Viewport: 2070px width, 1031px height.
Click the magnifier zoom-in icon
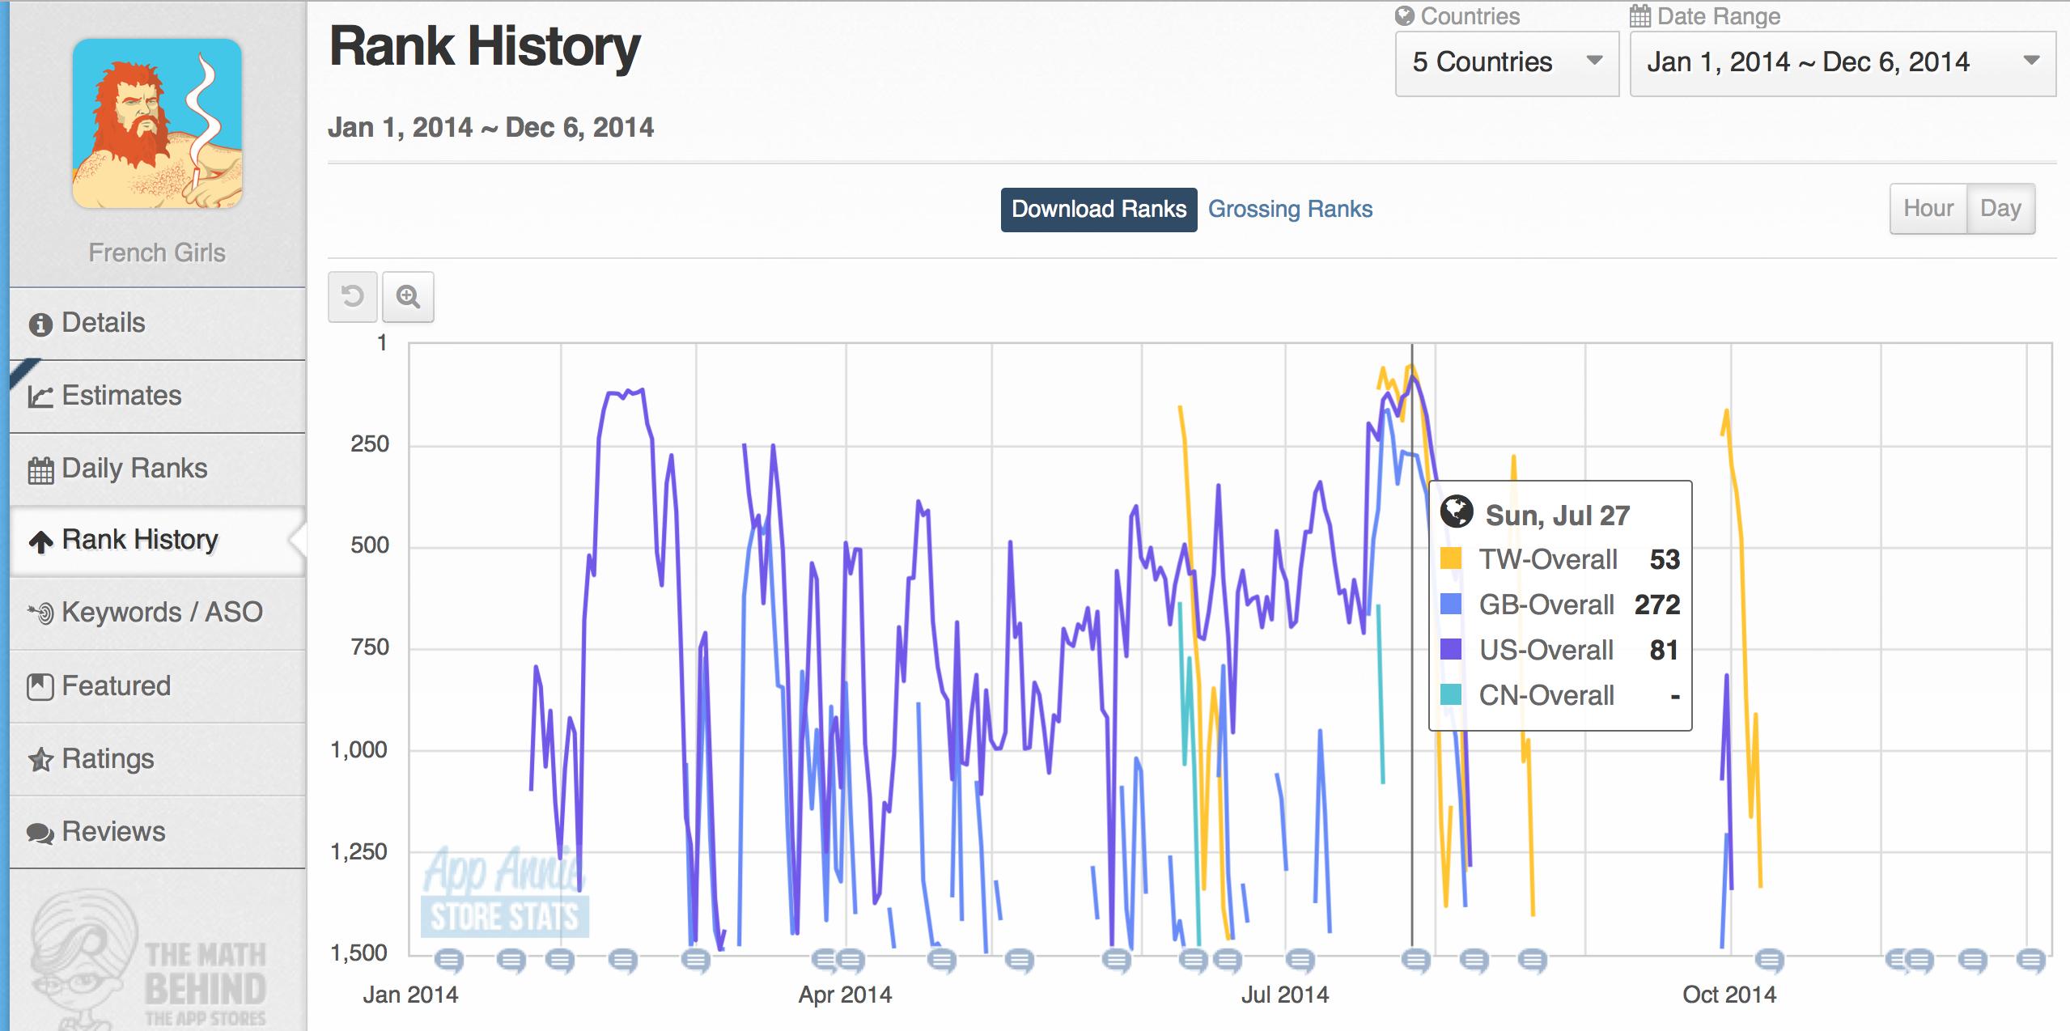(408, 297)
